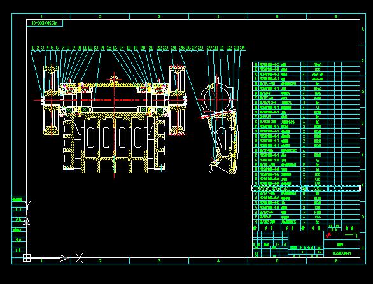Select the left flywheel in the section view

(51, 100)
